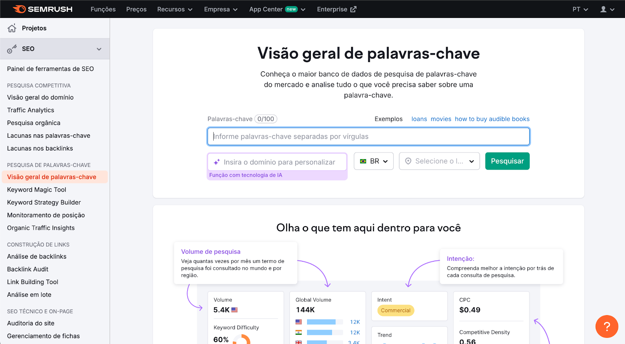Viewport: 625px width, 344px height.
Task: Open Funções in the top menu
Action: pyautogui.click(x=103, y=9)
